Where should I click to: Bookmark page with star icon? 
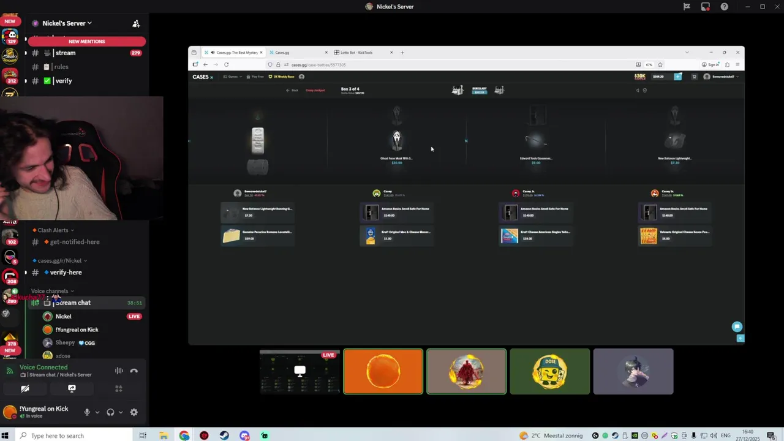[x=660, y=64]
